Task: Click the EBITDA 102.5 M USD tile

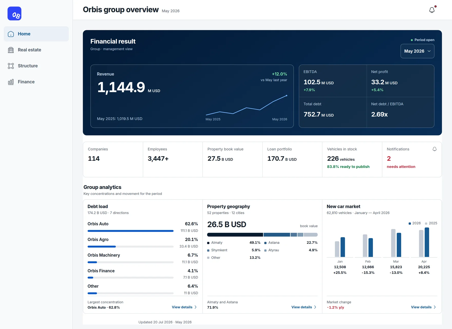Action: (x=333, y=81)
